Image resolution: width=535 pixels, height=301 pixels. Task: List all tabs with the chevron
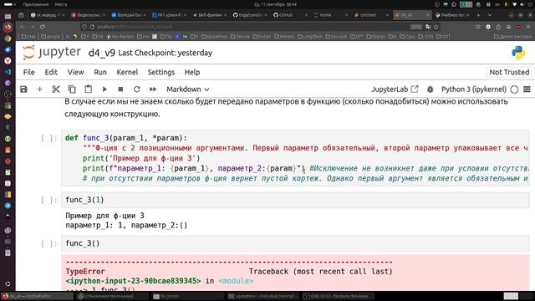490,15
